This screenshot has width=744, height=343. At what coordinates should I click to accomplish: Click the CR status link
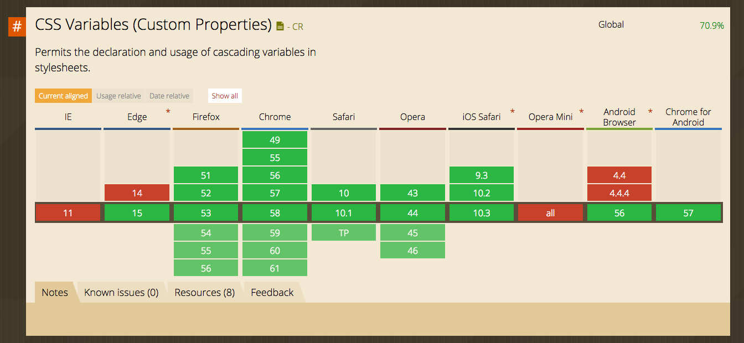[x=298, y=27]
